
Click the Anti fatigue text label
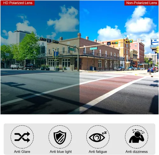(98, 151)
